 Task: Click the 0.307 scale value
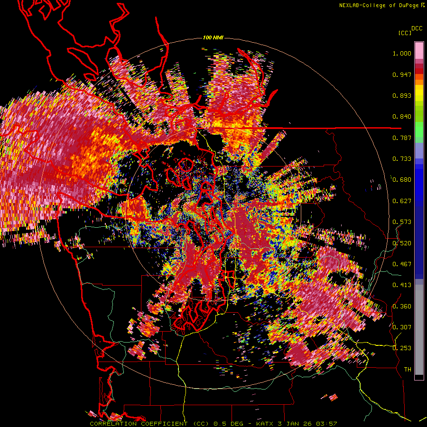click(x=402, y=327)
